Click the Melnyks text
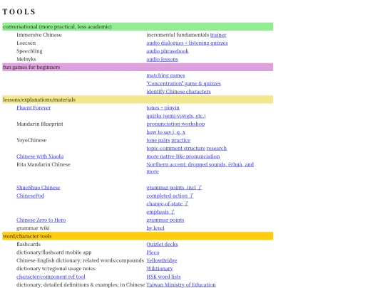The width and height of the screenshot is (385, 288). pos(26,59)
